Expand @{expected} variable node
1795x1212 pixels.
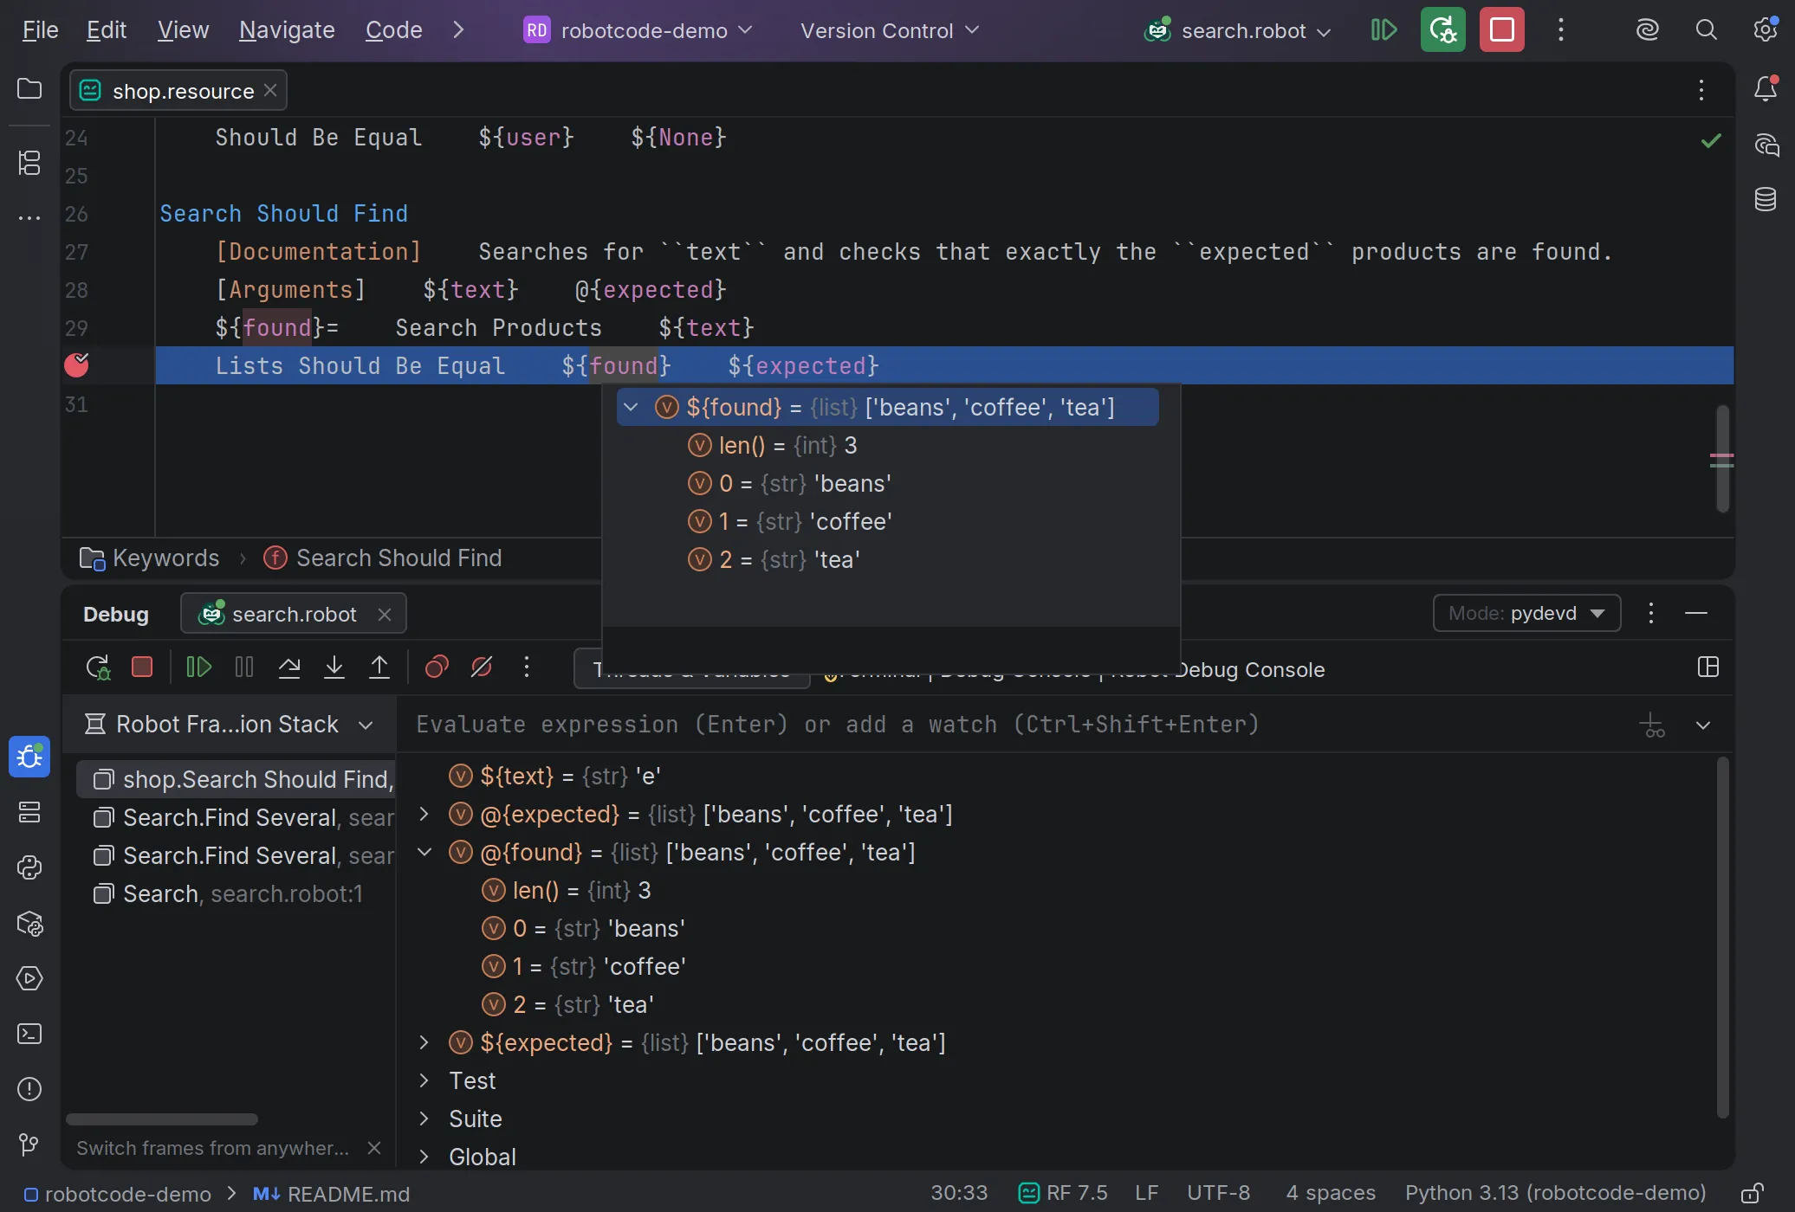click(424, 814)
